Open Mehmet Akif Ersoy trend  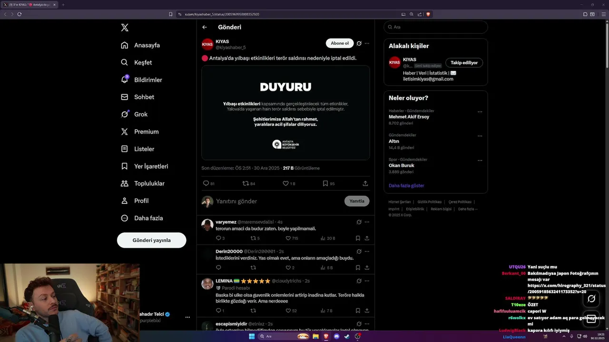[409, 117]
